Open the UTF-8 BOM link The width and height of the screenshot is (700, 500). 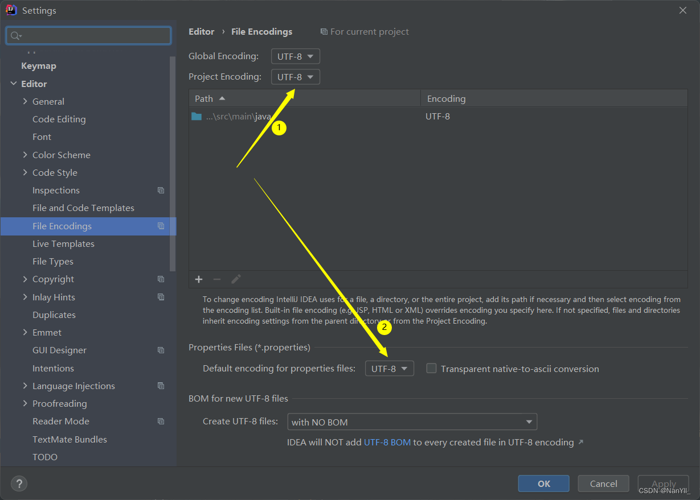387,442
